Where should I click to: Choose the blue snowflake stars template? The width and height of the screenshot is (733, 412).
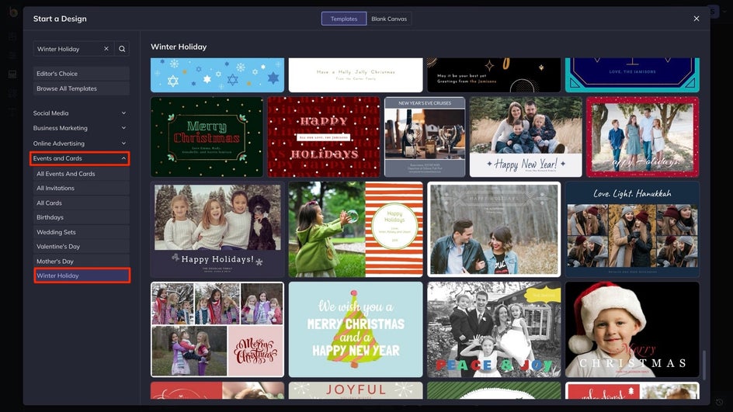click(217, 74)
